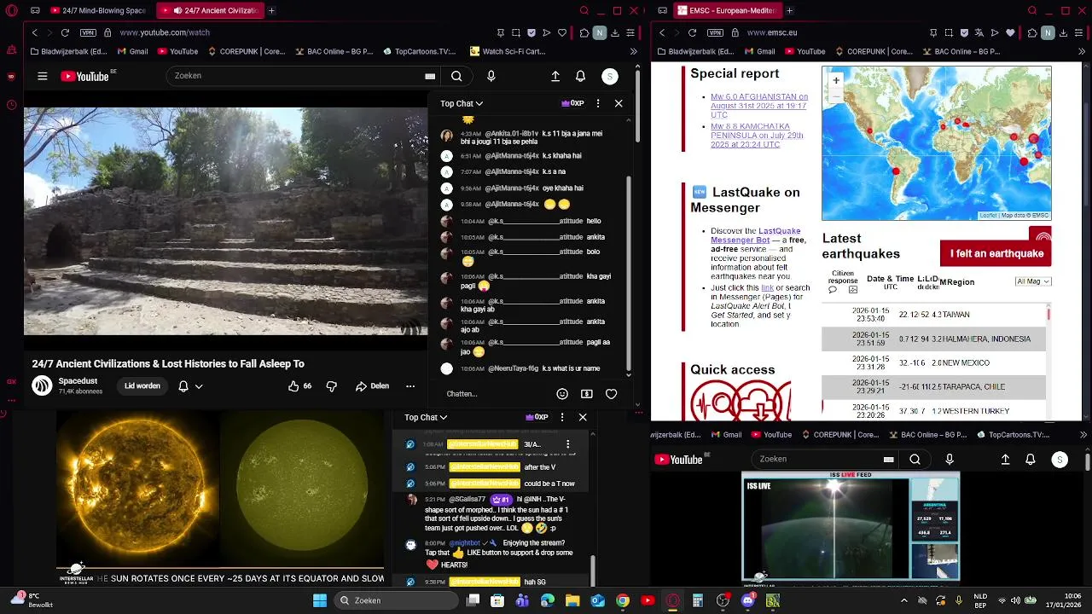Select HALMAHERA, INDONESIA earthquake row
The image size is (1092, 614).
933,339
